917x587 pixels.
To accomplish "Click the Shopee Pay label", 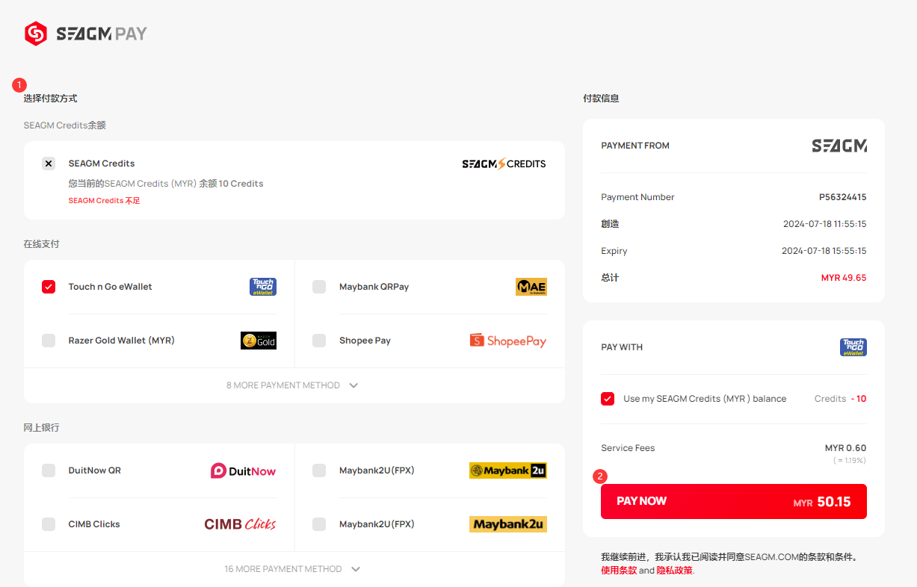I will pos(365,341).
